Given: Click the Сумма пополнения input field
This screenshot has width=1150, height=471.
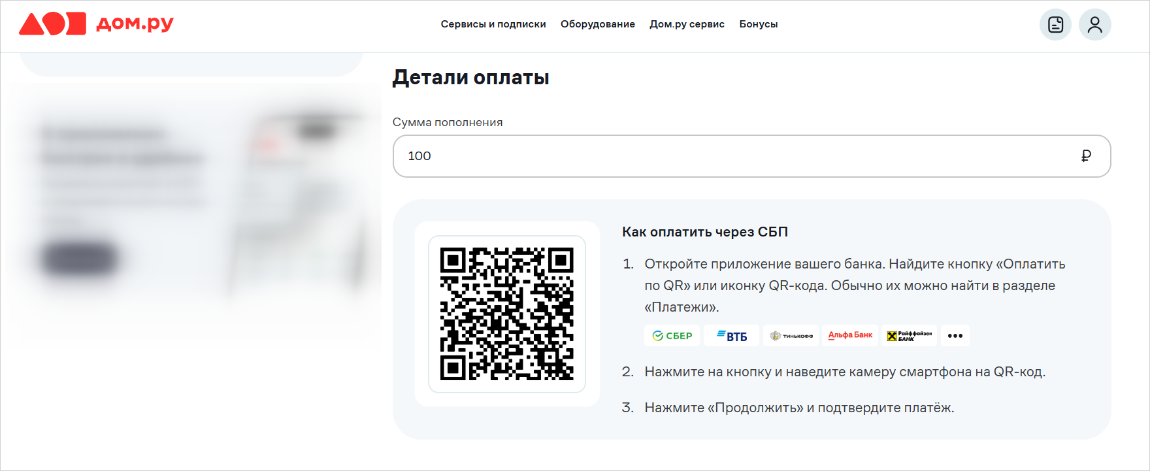Looking at the screenshot, I should tap(751, 156).
